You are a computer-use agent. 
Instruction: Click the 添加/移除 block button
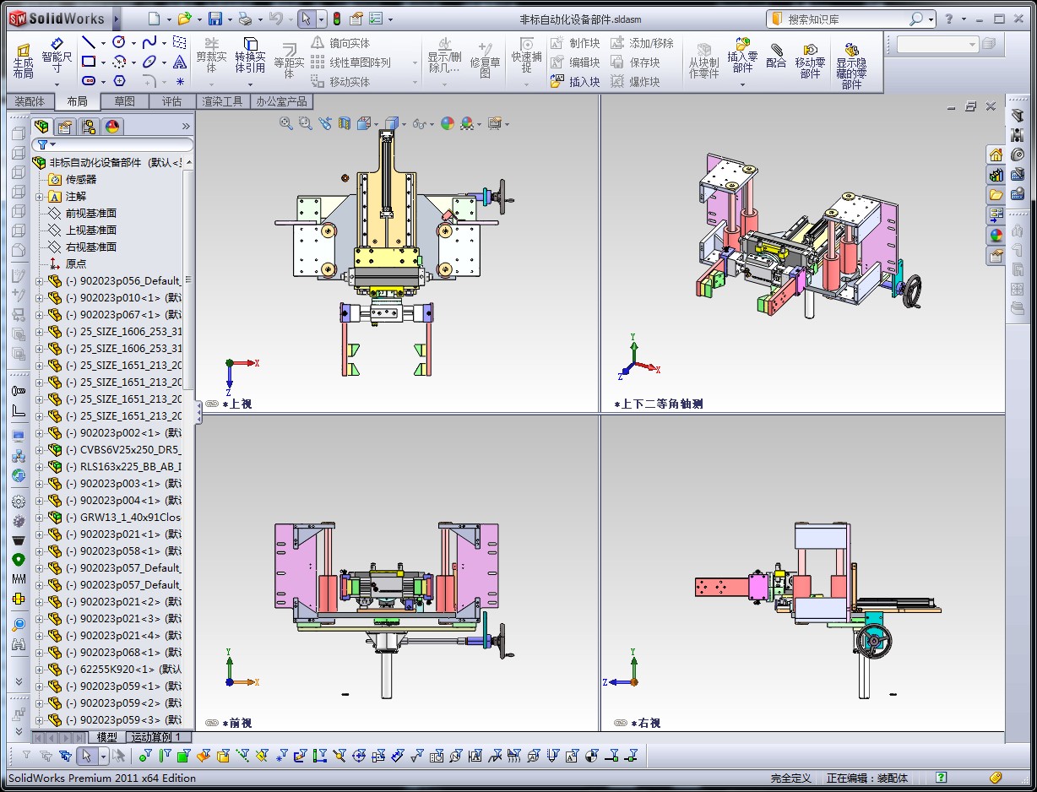(642, 43)
